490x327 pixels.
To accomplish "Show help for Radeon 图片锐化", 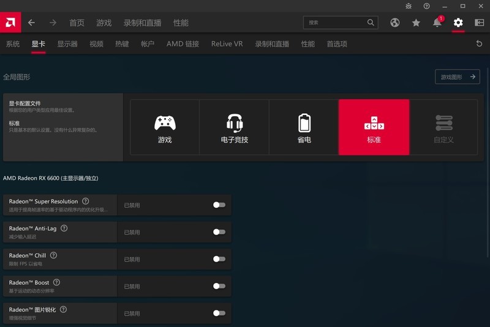I will [63, 309].
